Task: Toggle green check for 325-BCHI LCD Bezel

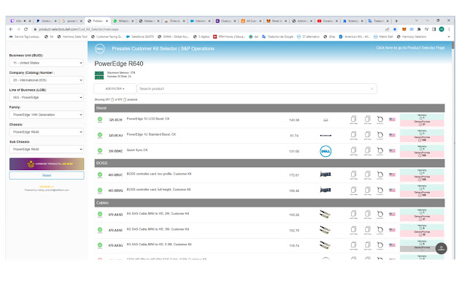Action: (x=100, y=120)
